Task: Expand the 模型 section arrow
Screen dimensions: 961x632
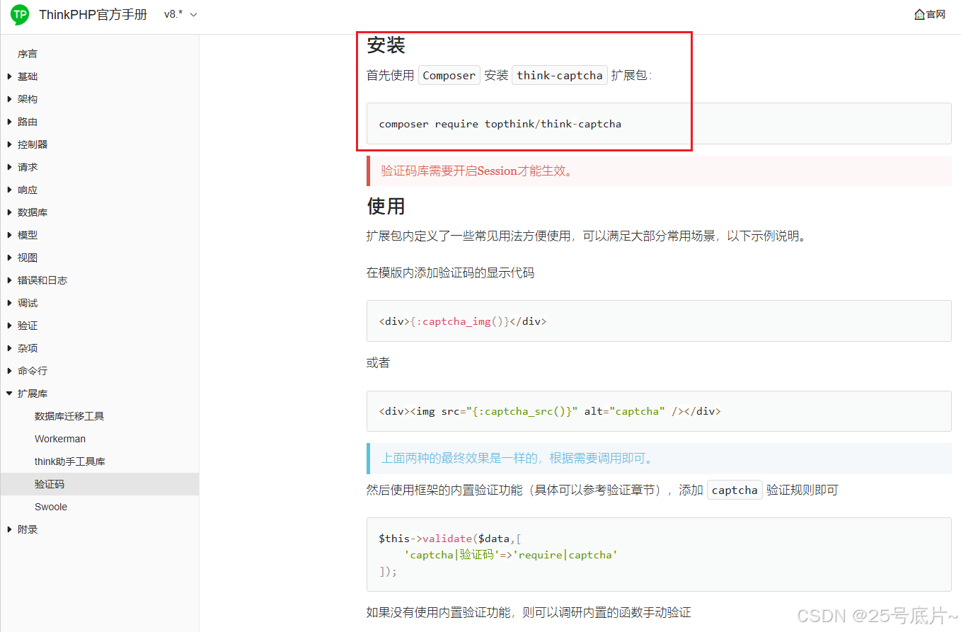Action: pyautogui.click(x=10, y=235)
